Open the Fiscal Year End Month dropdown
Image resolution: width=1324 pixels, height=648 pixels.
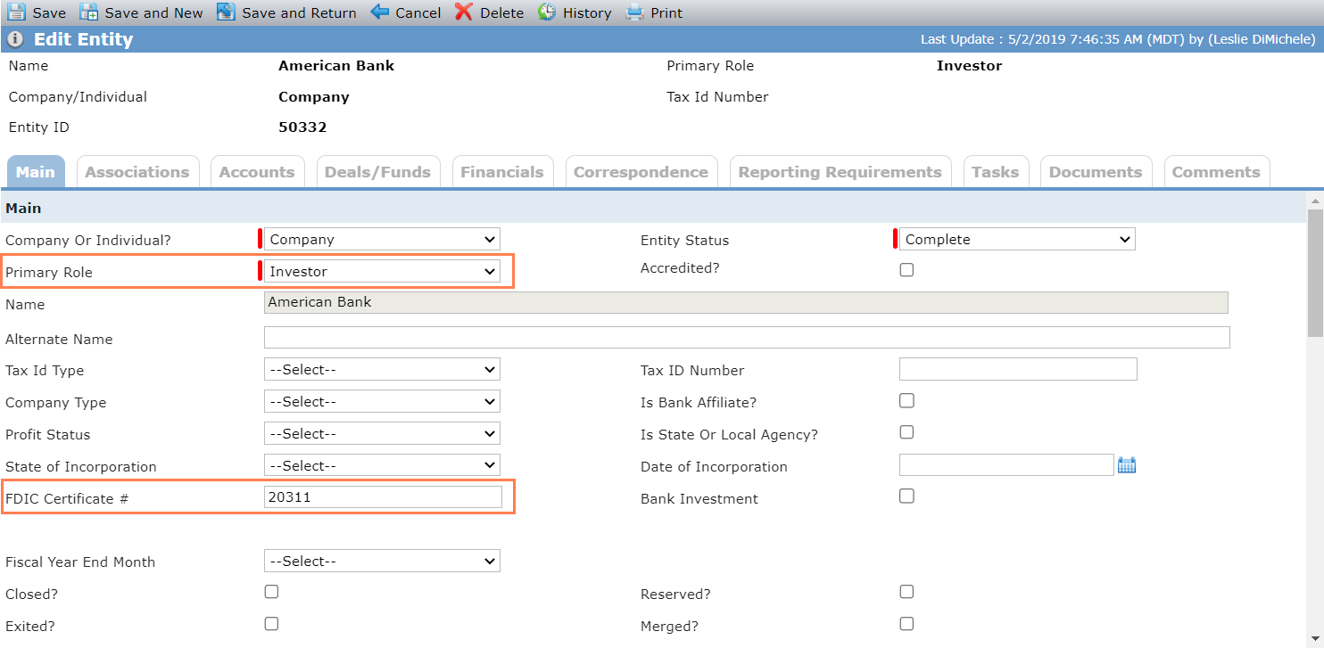pyautogui.click(x=382, y=561)
